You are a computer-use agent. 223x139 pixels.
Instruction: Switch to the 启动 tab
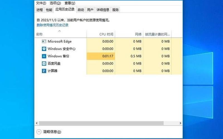(81, 10)
